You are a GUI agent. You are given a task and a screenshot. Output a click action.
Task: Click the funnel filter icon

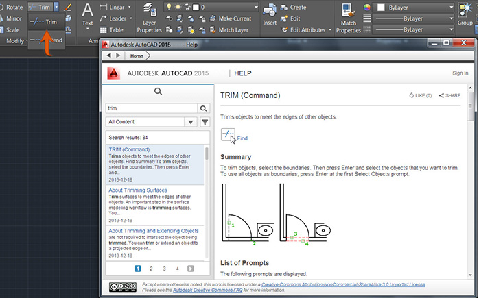coord(205,122)
